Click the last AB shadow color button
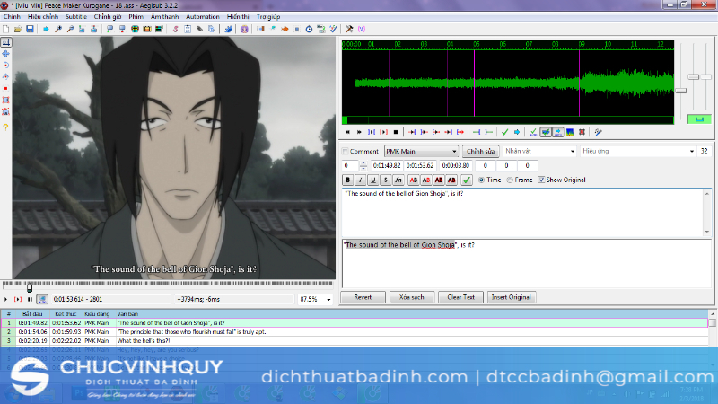 451,180
